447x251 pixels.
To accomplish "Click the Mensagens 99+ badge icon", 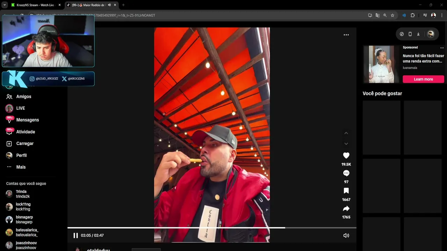I will (9, 120).
